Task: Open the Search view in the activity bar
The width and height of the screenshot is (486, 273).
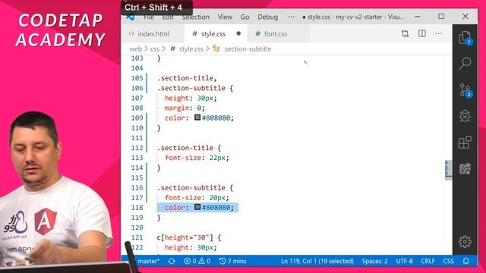Action: 465,64
